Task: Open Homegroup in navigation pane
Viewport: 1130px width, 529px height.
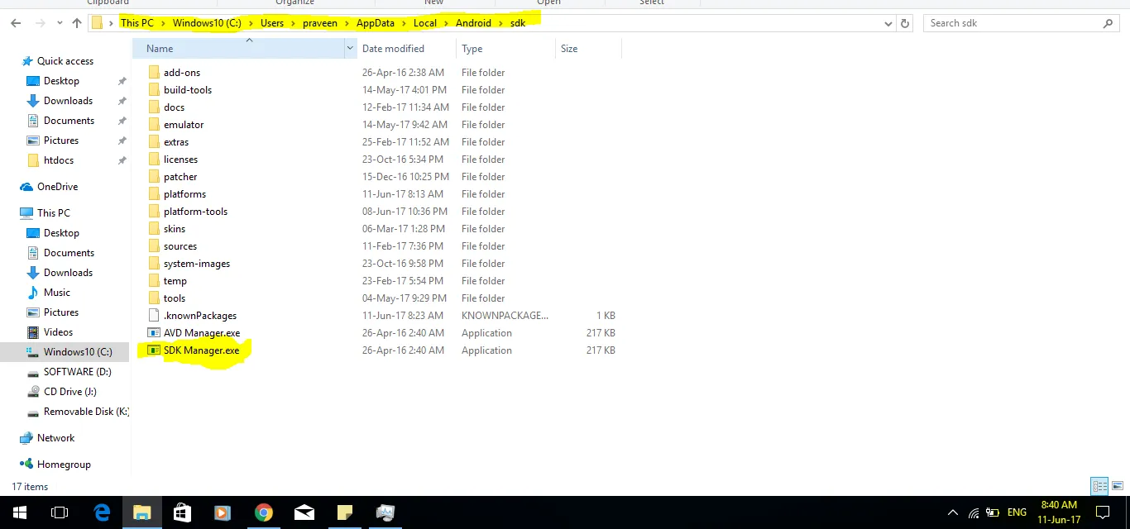Action: tap(64, 465)
